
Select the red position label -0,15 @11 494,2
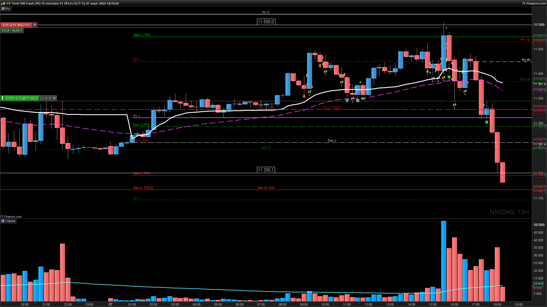[x=16, y=25]
